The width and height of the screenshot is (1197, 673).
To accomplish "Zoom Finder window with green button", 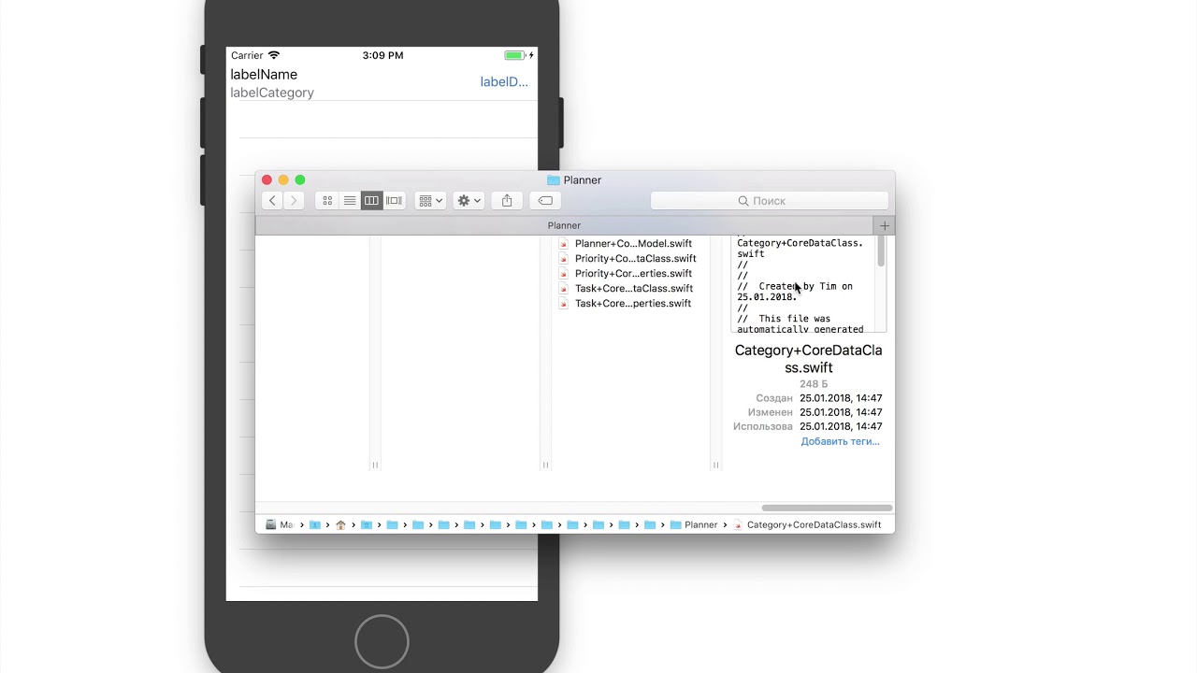I will [300, 179].
